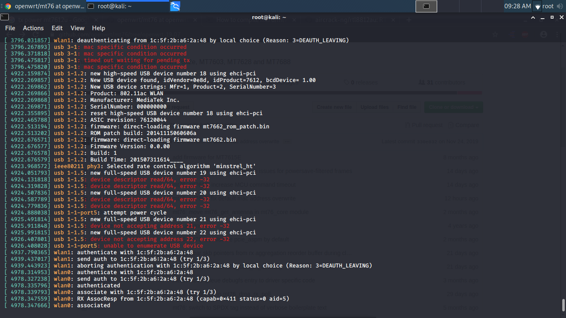Mute audio via the speaker icon in the tray
This screenshot has width=566, height=318.
click(561, 6)
